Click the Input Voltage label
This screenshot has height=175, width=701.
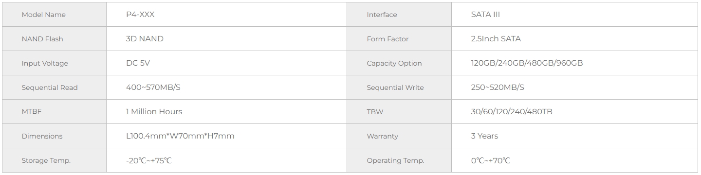point(45,63)
